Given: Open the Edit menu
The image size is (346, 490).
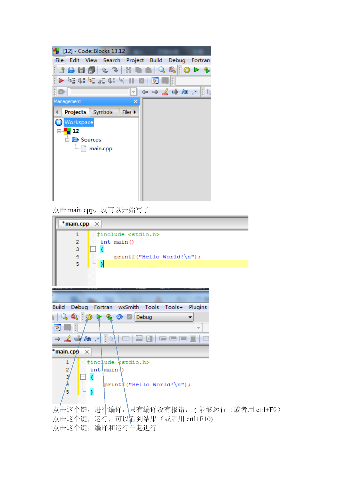Looking at the screenshot, I should point(74,60).
